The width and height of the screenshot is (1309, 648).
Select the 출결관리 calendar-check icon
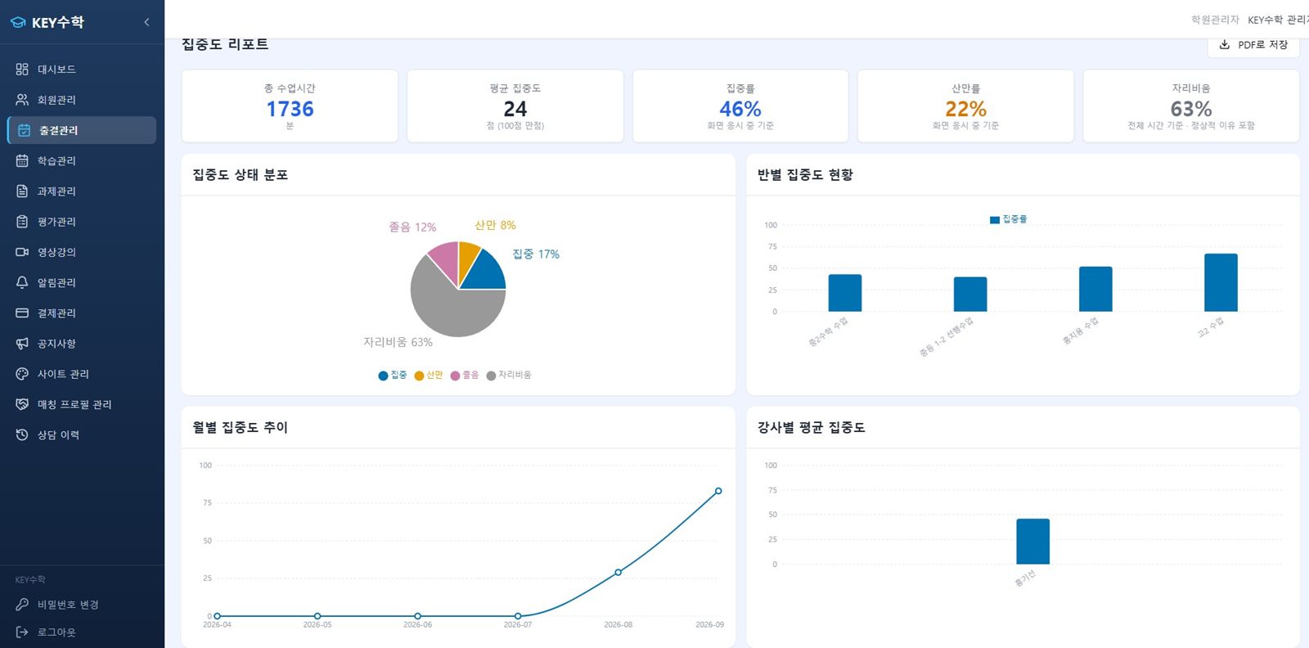pos(24,130)
